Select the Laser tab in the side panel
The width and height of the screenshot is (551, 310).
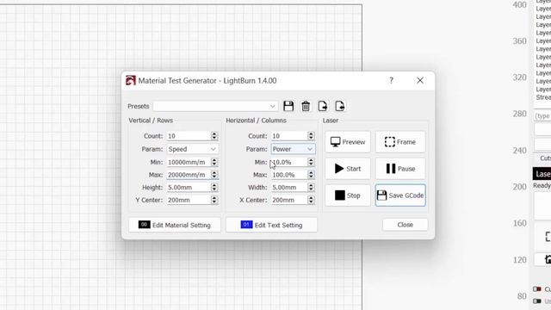coord(542,174)
